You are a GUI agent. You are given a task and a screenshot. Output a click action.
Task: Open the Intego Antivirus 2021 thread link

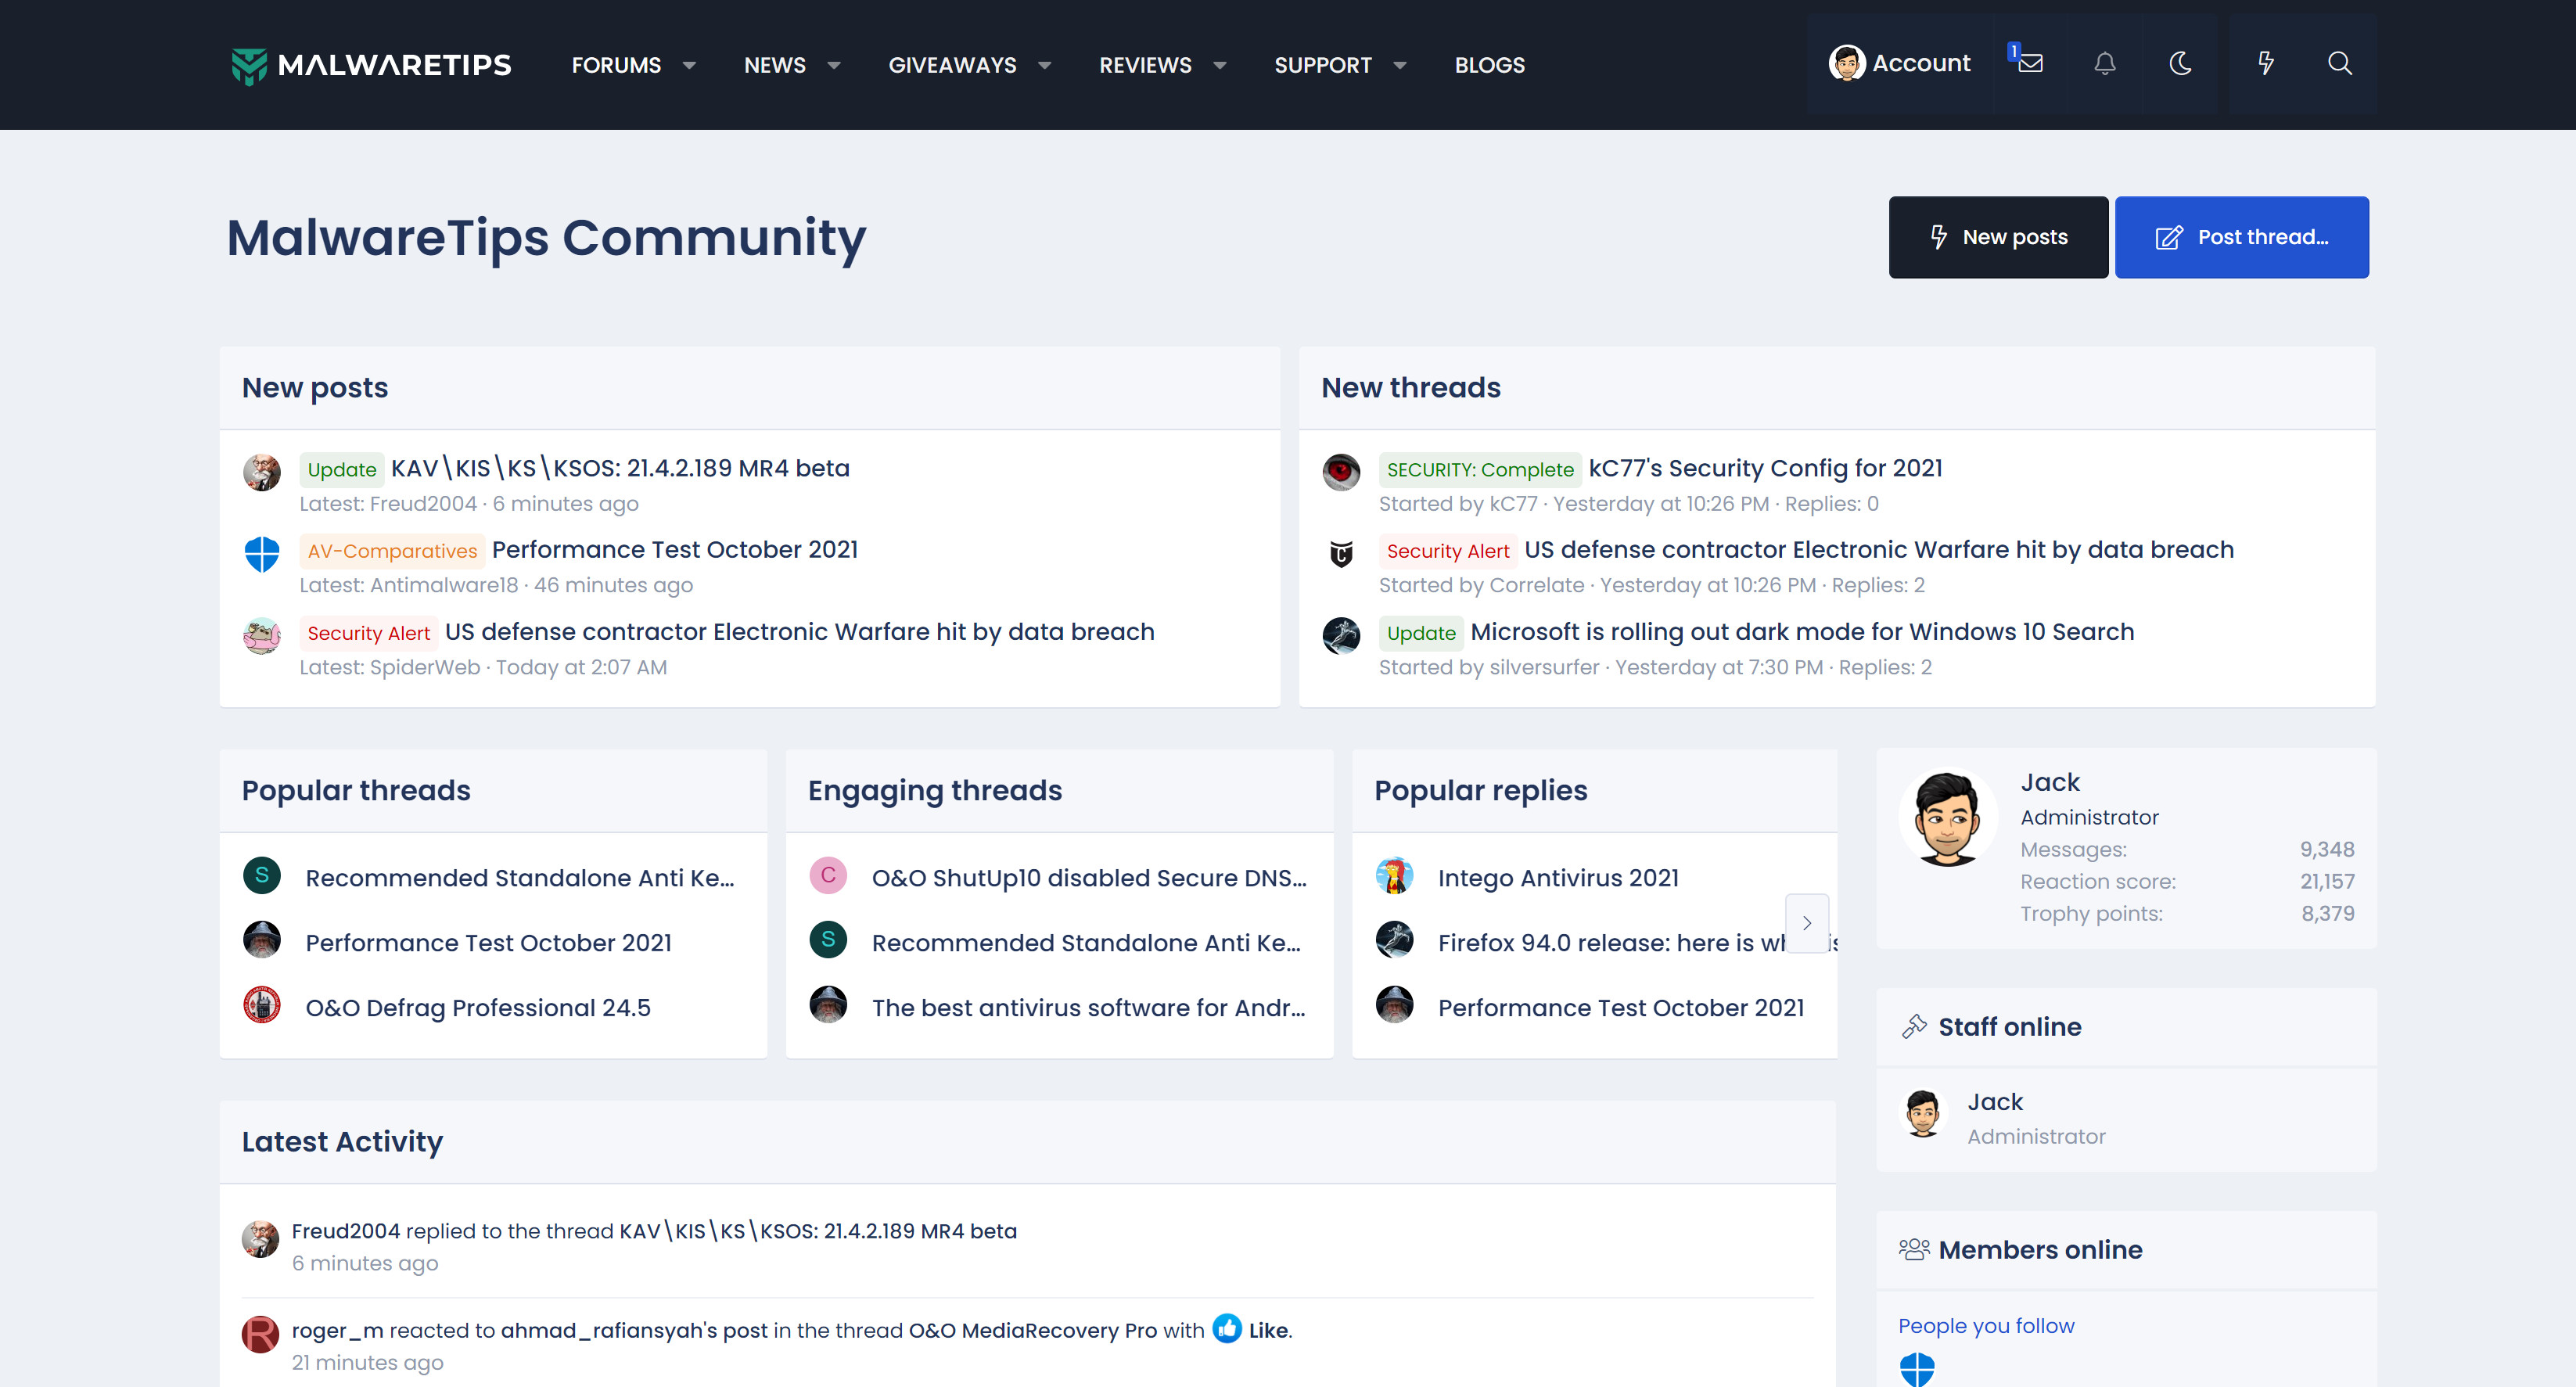(1558, 877)
